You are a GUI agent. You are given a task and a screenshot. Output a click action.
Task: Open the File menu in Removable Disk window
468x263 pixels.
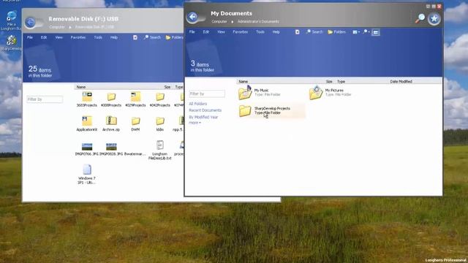click(30, 37)
